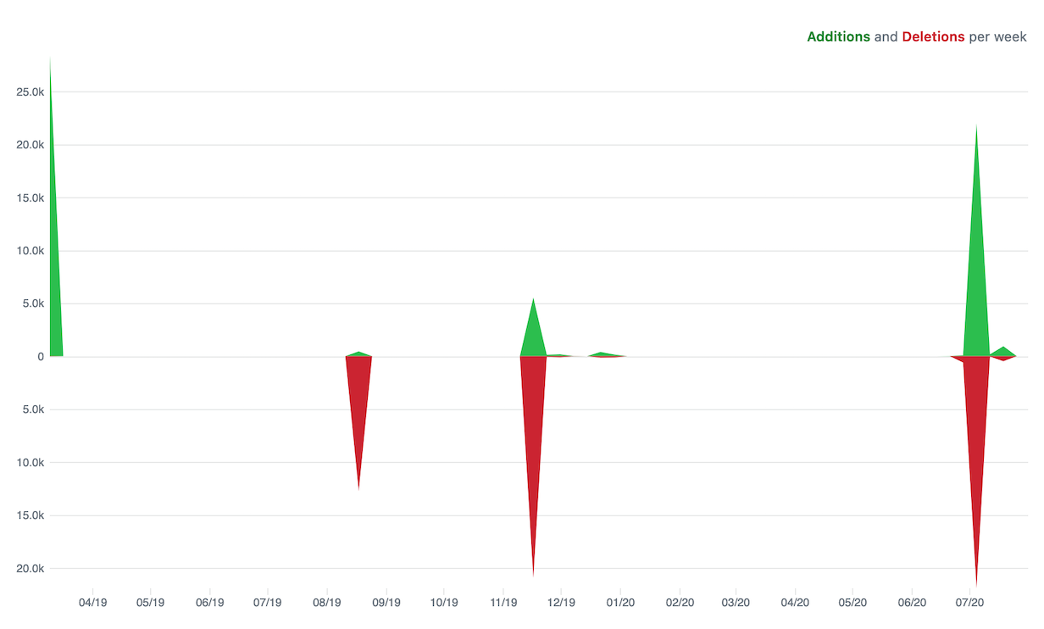This screenshot has height=629, width=1044.
Task: Click the 05/20 x-axis date label
Action: click(852, 603)
